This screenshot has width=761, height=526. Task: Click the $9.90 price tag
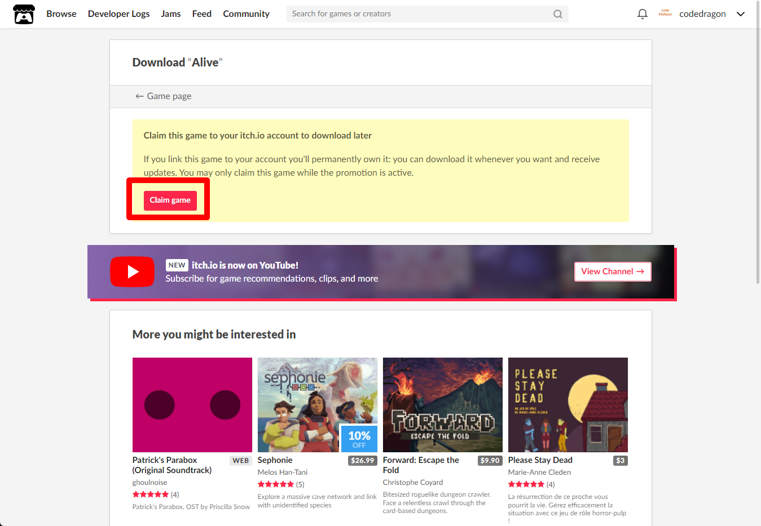pyautogui.click(x=490, y=461)
